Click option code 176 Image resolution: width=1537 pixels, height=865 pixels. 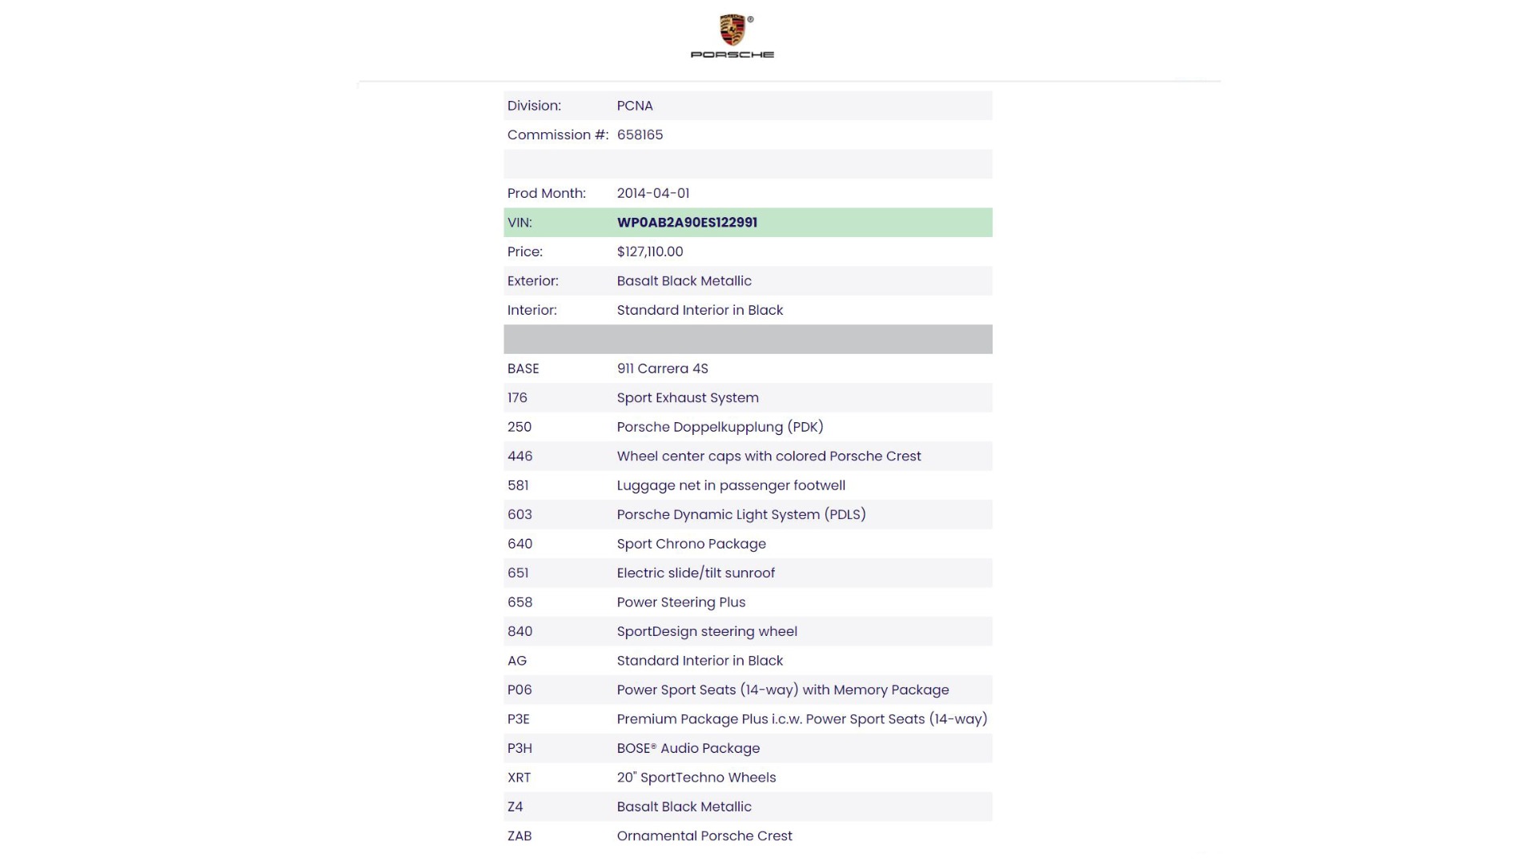(x=517, y=398)
